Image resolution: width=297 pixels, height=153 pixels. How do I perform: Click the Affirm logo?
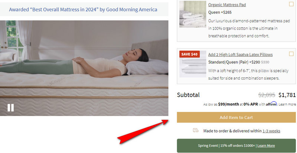click(x=271, y=104)
